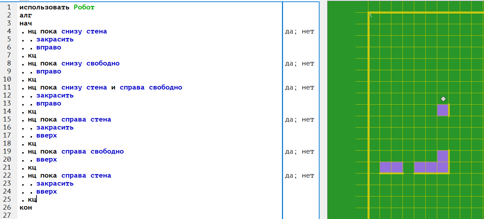Click the word "Робот" on line 1

[x=84, y=7]
